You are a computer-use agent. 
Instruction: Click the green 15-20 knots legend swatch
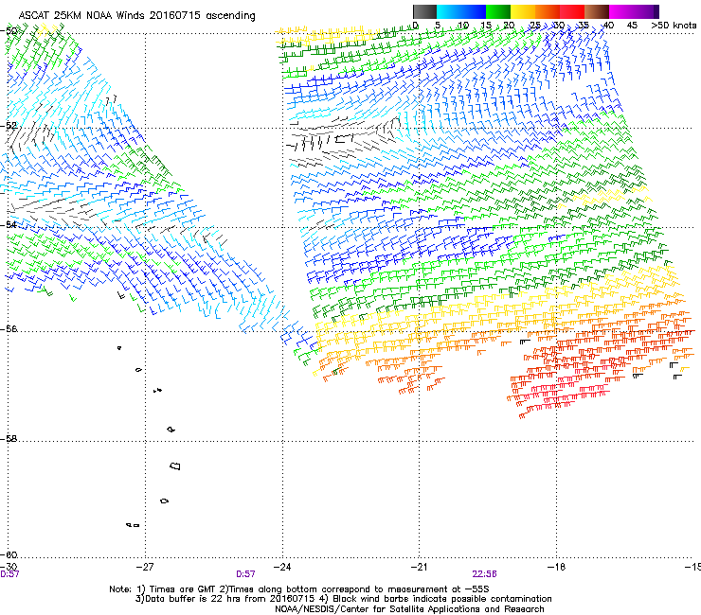pyautogui.click(x=498, y=11)
